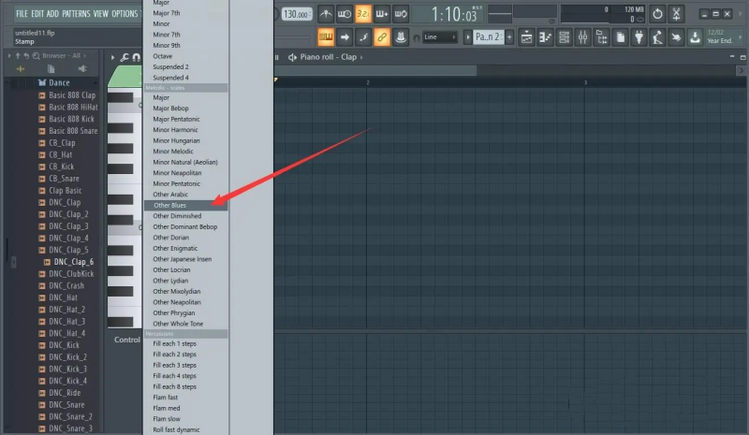Viewport: 749px width, 435px height.
Task: Add new pattern with plus button
Action: (x=509, y=37)
